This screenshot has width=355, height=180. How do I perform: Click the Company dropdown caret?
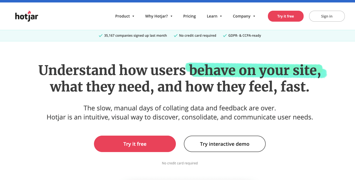(254, 16)
